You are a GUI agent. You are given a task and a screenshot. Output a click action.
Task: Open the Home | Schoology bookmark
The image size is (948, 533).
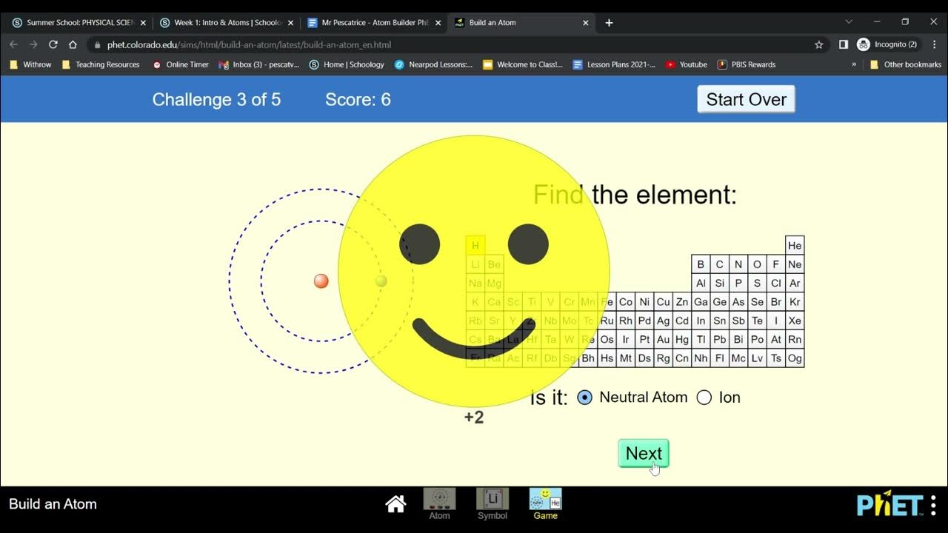(347, 64)
